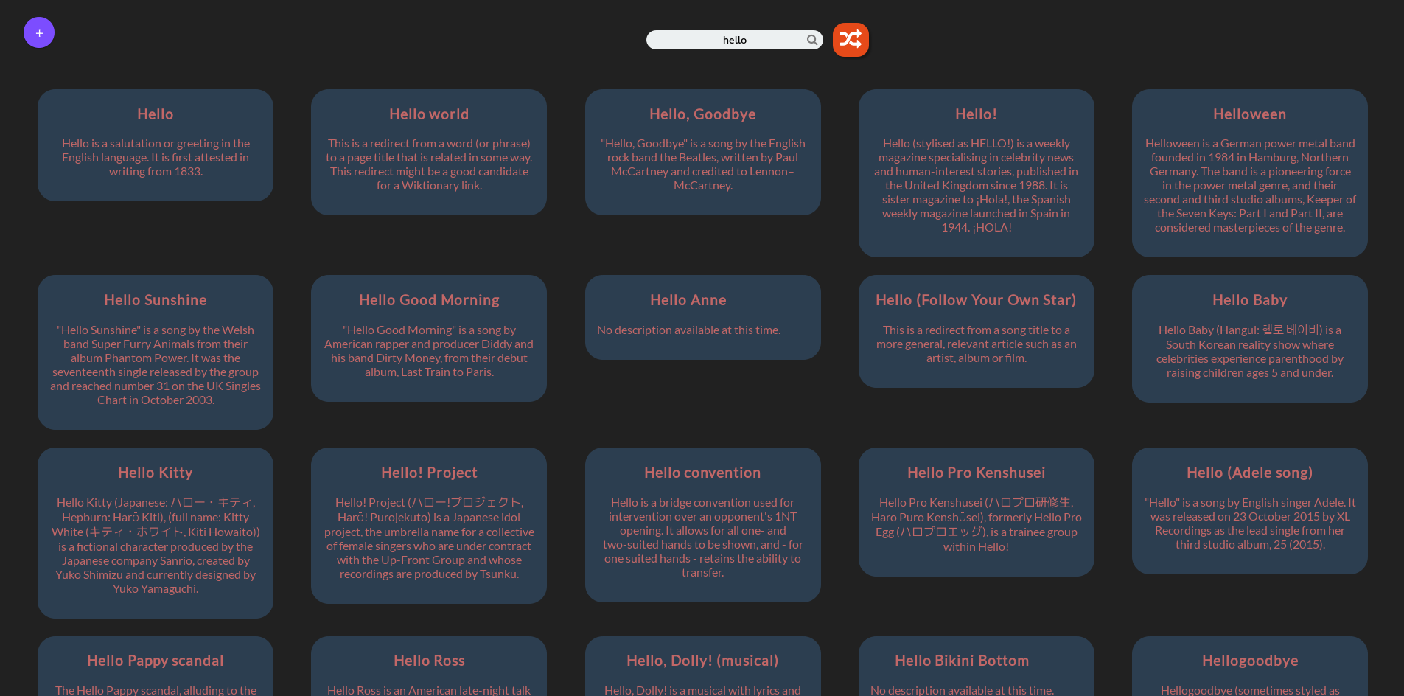This screenshot has width=1404, height=696.
Task: Open the "Hello Ross" card title
Action: pos(429,661)
